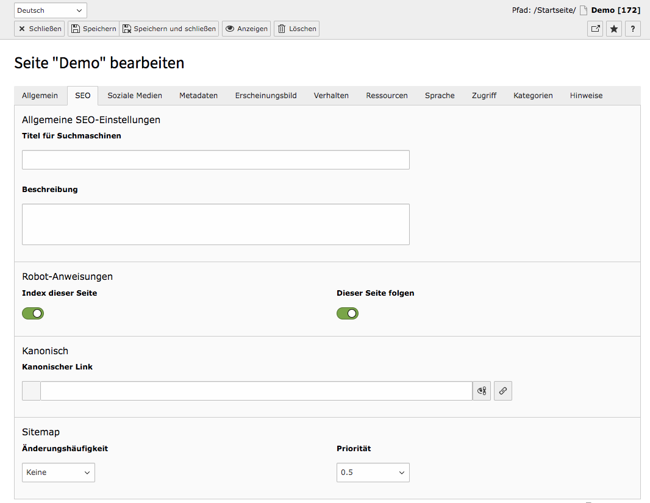Open the Änderungshäufigkeit dropdown showing Keine
Screen dimensions: 650x503
click(x=58, y=472)
